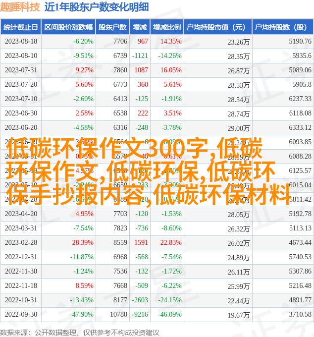Click the 股东户数 column header

[112, 27]
